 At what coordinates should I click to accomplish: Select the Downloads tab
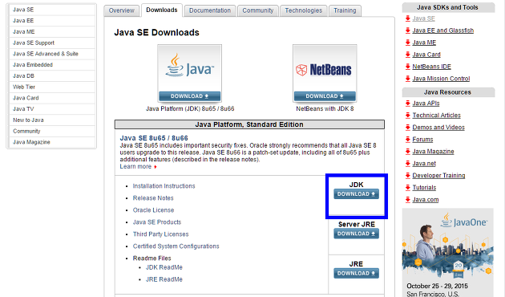point(162,10)
